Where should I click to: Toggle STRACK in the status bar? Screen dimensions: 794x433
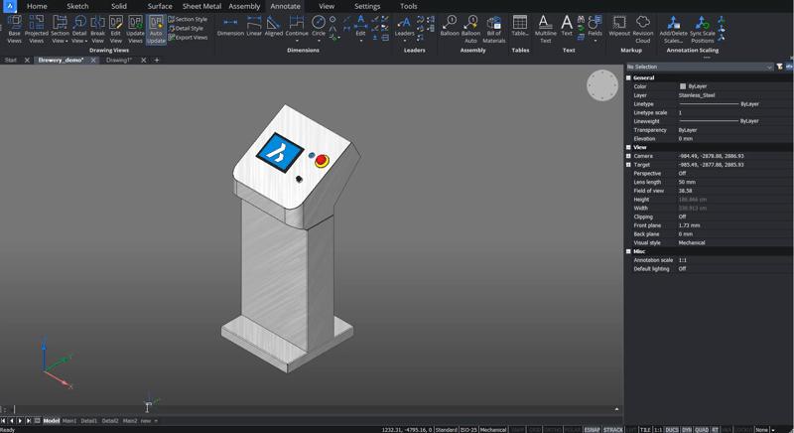coord(613,429)
